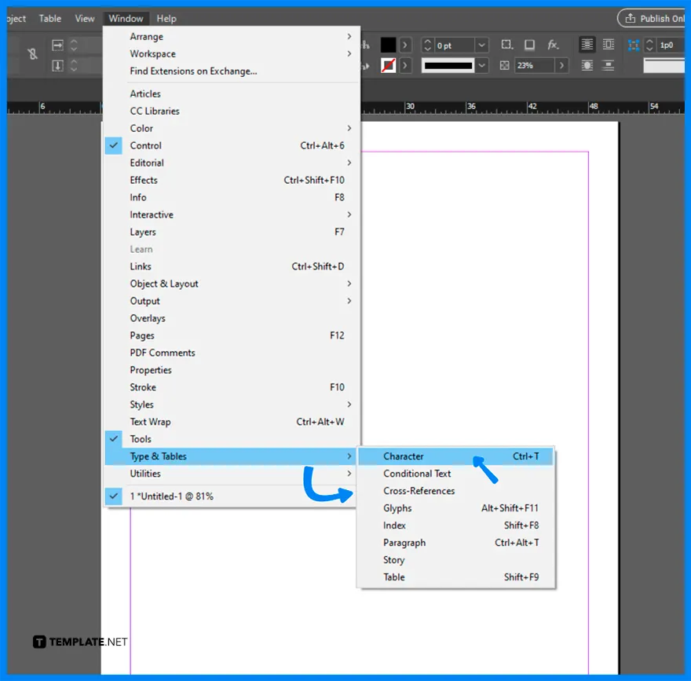
Task: Click the Jump Object text wrap icon
Action: point(609,65)
